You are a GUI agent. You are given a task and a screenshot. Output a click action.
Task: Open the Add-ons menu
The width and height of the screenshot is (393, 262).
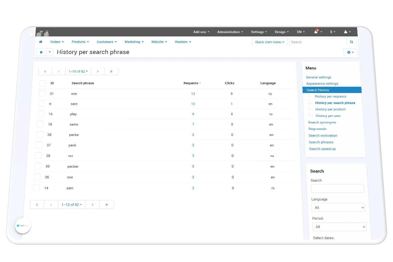pos(201,32)
